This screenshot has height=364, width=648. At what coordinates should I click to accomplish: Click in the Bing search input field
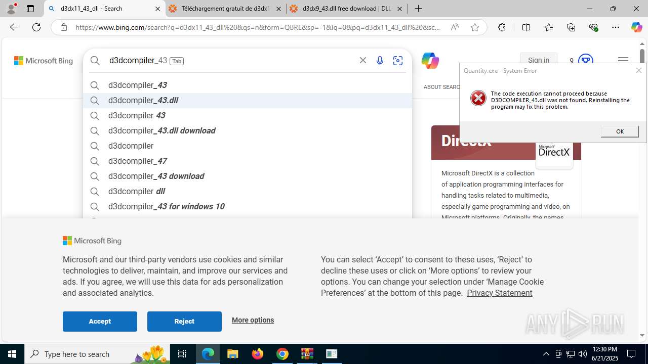click(230, 61)
